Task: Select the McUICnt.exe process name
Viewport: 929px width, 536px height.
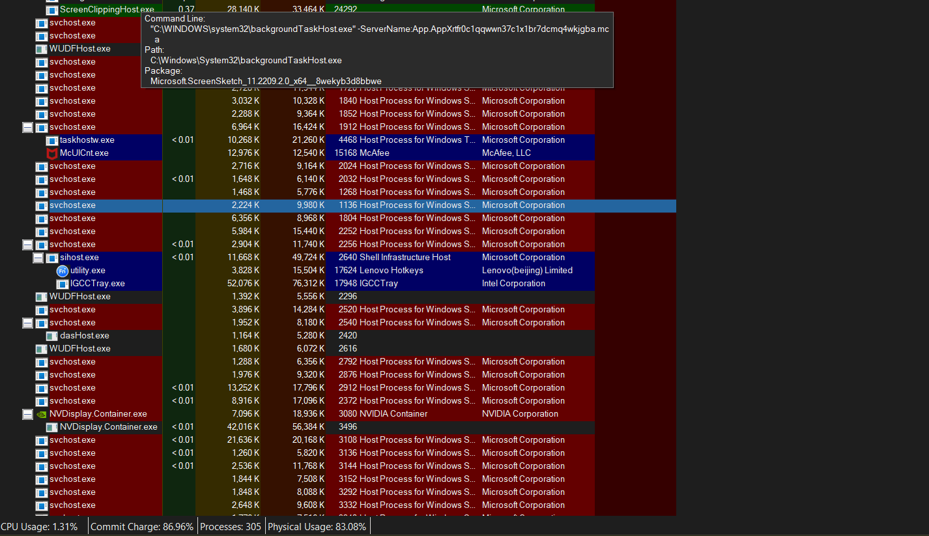Action: point(84,153)
